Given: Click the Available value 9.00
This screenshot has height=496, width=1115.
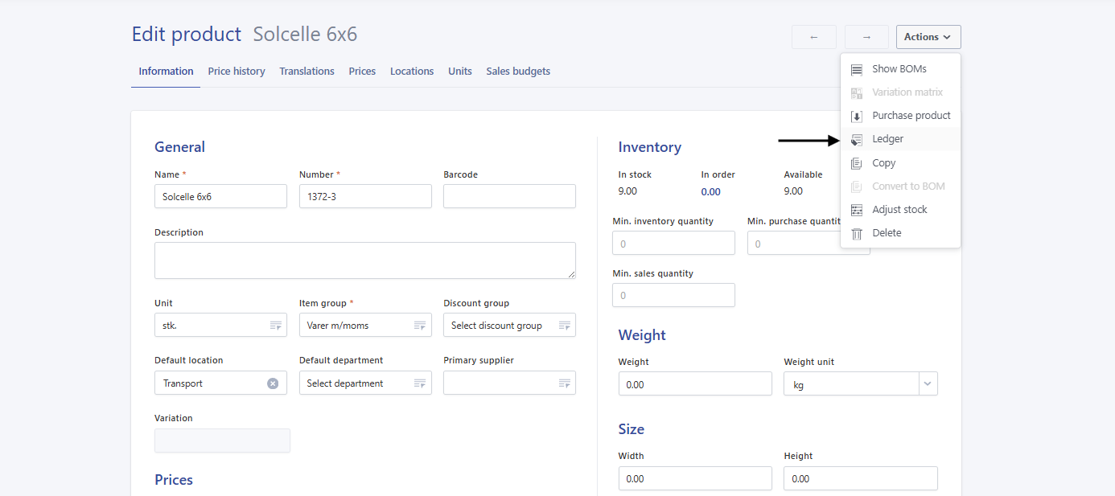Looking at the screenshot, I should tap(793, 191).
